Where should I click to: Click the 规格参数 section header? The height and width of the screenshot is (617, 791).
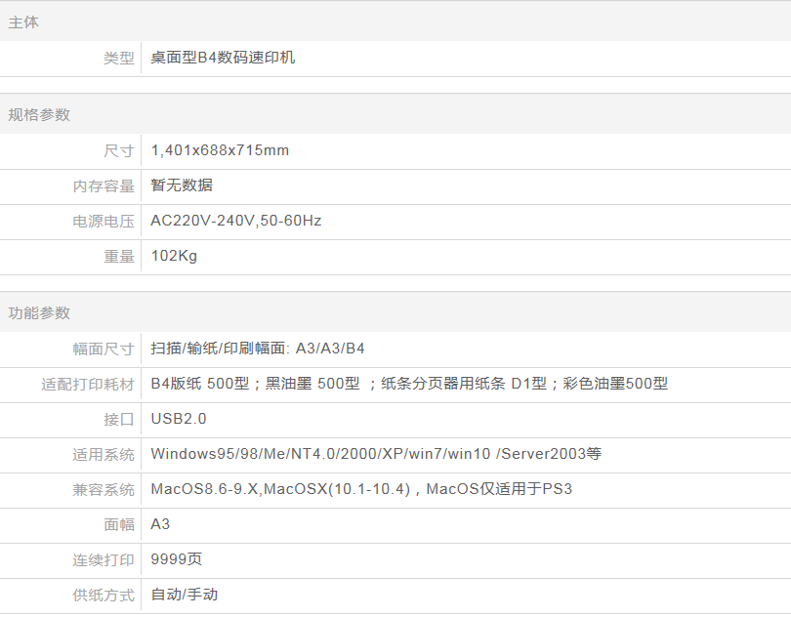point(40,114)
